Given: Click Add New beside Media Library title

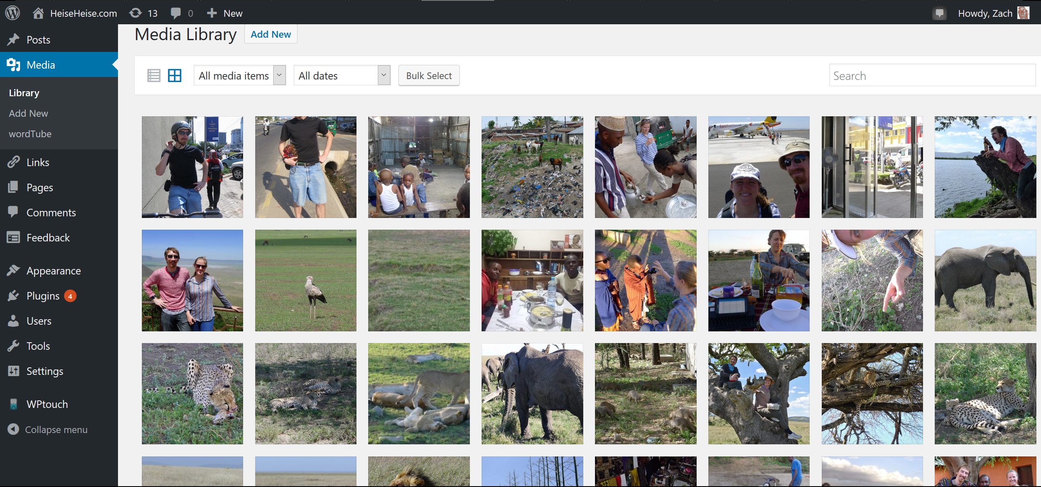Looking at the screenshot, I should [270, 34].
